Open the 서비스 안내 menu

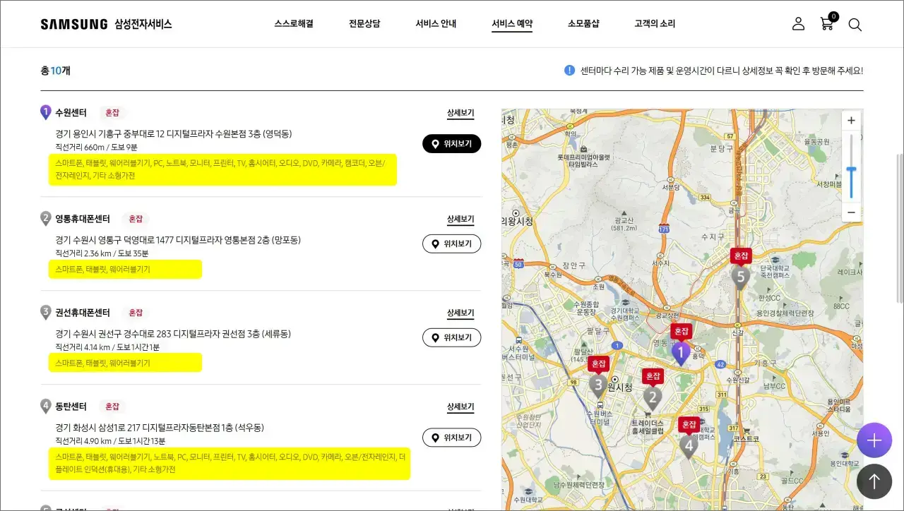(436, 24)
